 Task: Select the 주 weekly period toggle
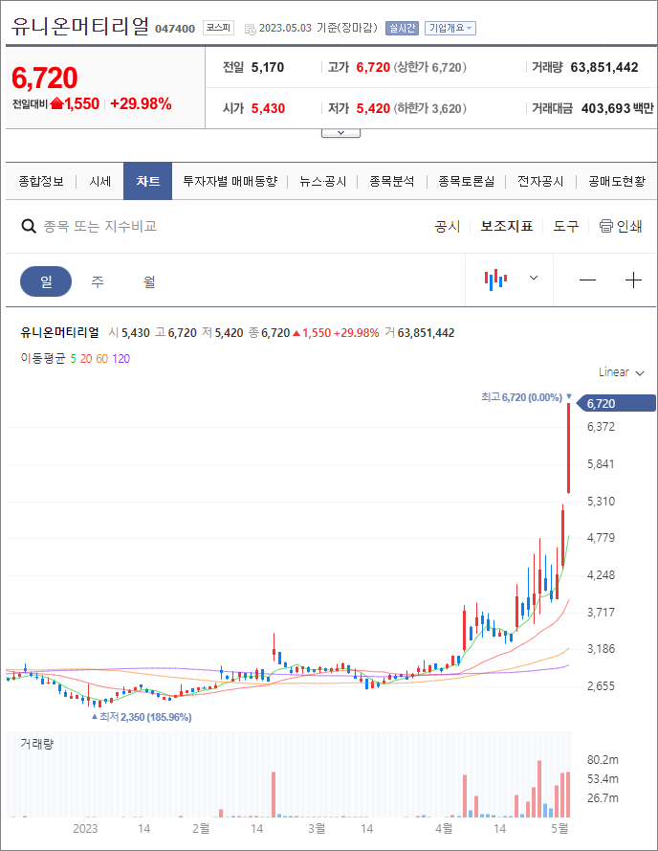click(98, 281)
